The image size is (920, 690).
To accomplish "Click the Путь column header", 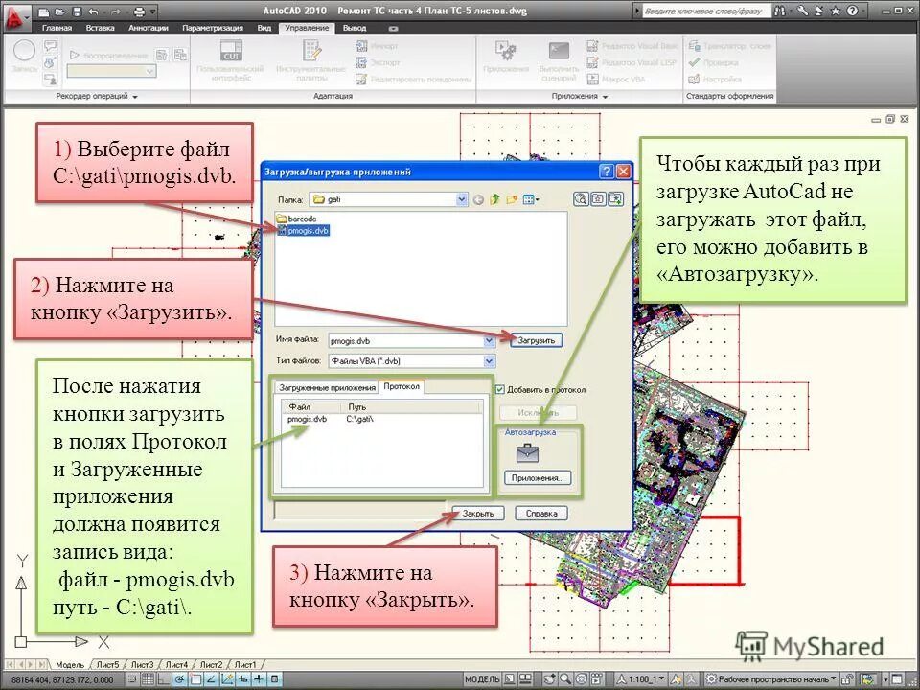I will point(413,406).
